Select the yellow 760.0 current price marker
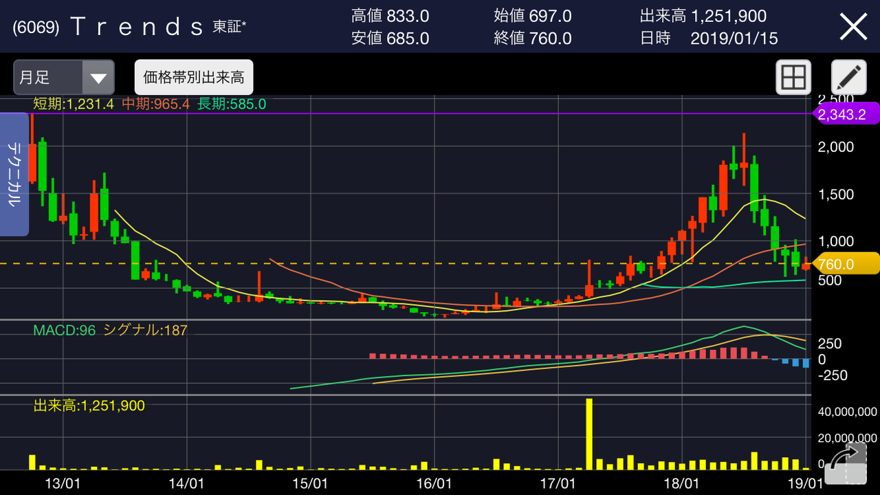 click(x=846, y=264)
